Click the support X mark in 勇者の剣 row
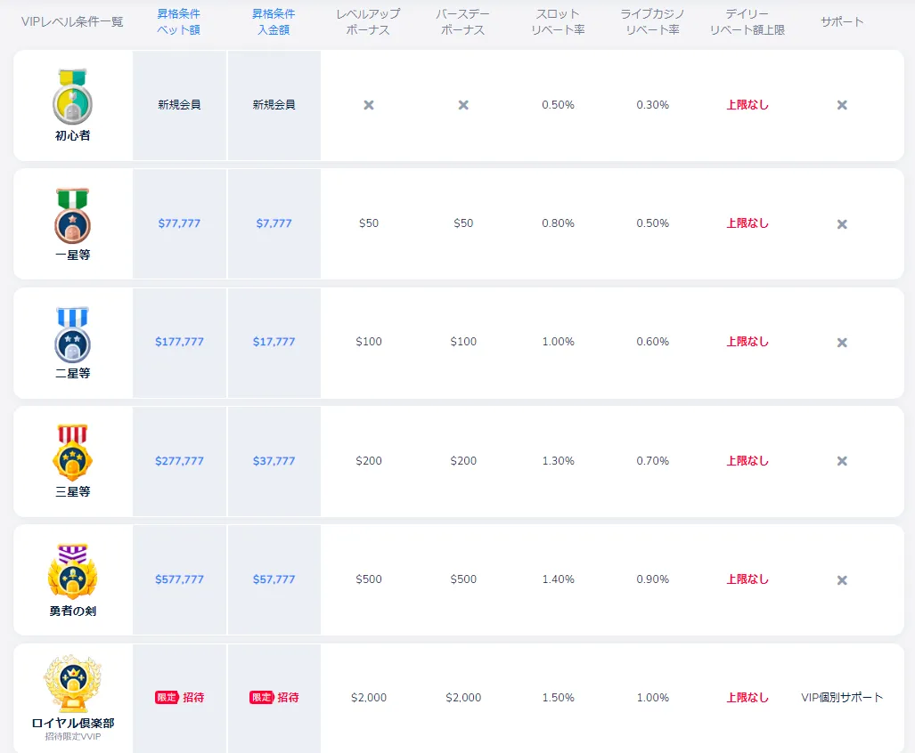915x753 pixels. coord(842,580)
